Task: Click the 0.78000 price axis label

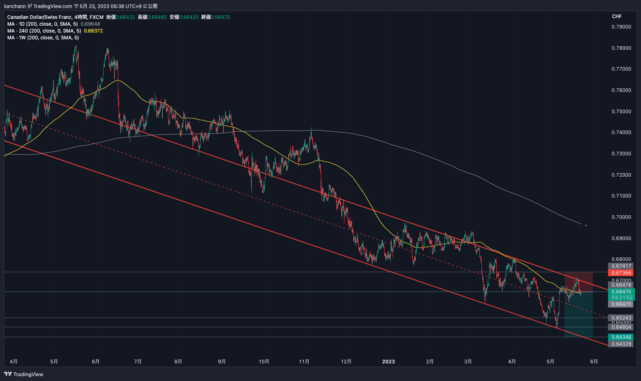Action: pos(621,48)
